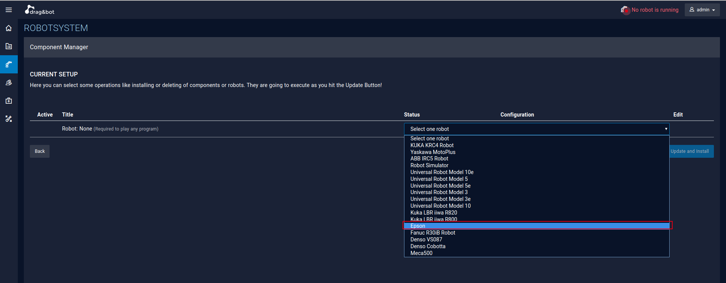Click the Active column header

click(x=45, y=115)
